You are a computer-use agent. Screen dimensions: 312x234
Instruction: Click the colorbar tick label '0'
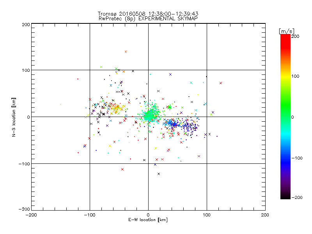[x=292, y=117]
